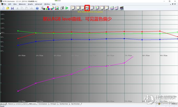This screenshot has width=178, height=107.
Task: Open Help via the blue question mark icon
Action: click(37, 8)
